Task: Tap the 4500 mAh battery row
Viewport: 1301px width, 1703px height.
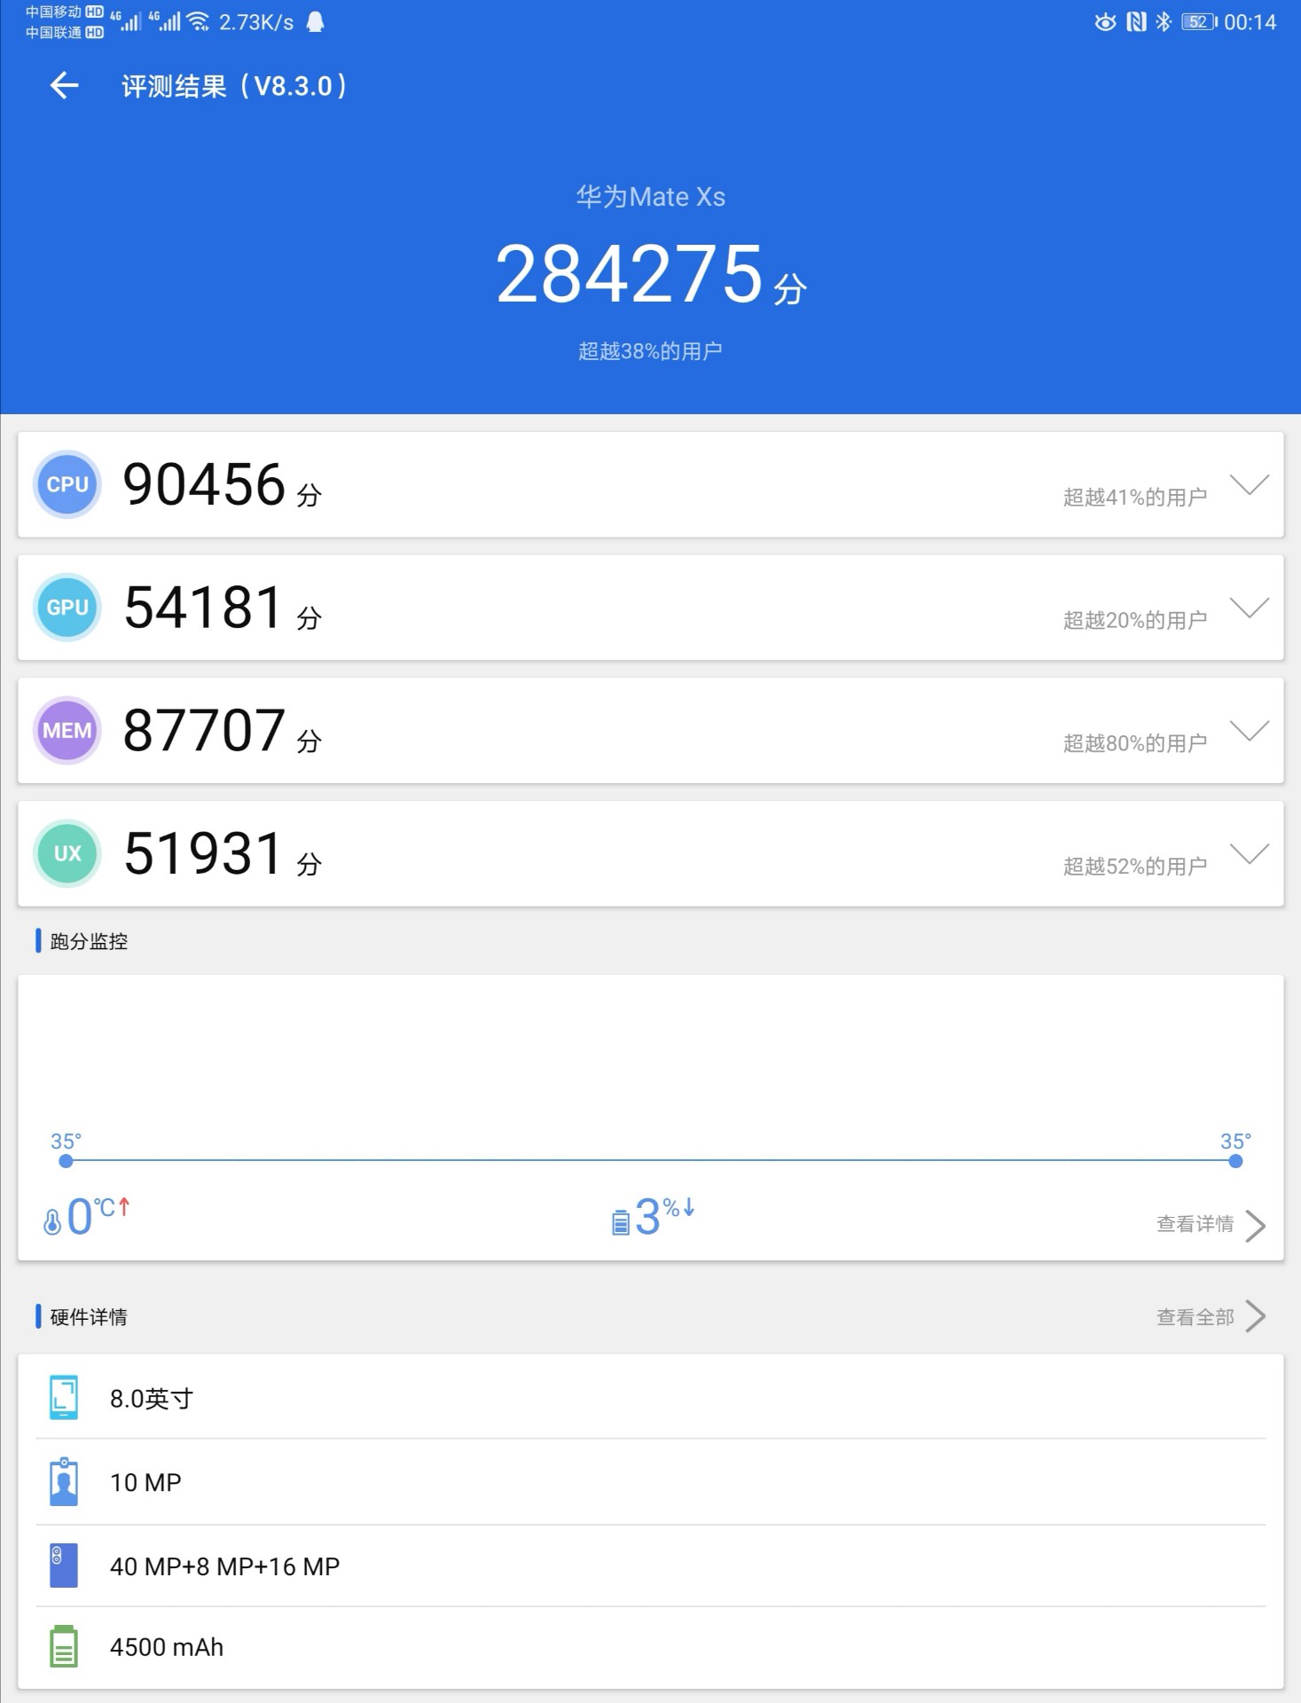Action: (650, 1647)
